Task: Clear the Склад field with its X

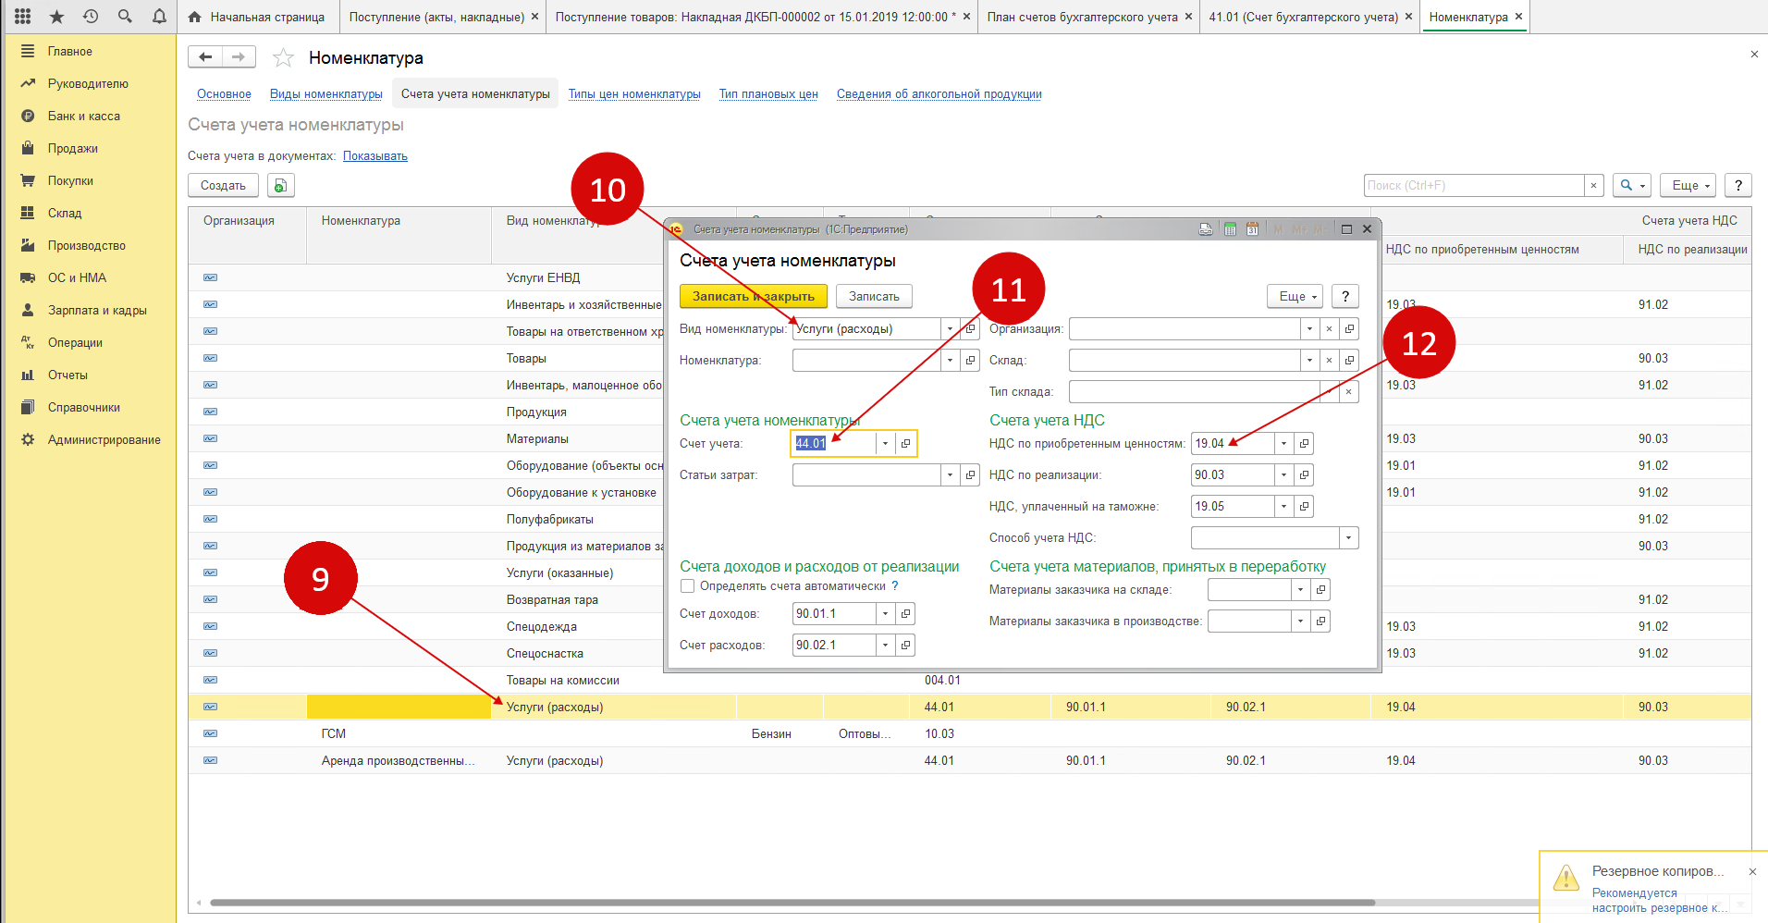Action: (x=1329, y=361)
